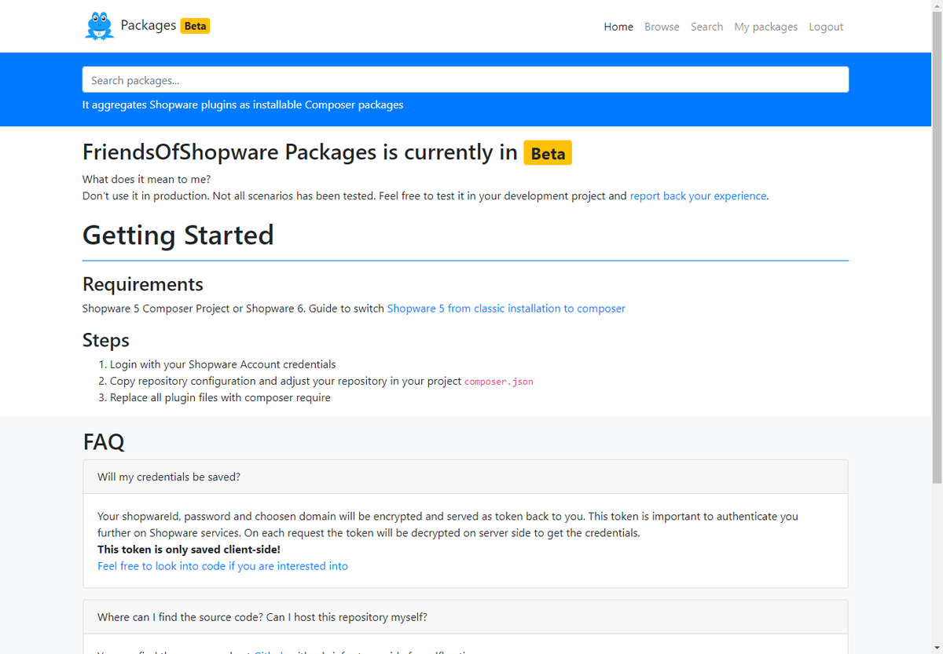Click 'This token is only saved client-side!' text
Image resolution: width=943 pixels, height=654 pixels.
189,550
